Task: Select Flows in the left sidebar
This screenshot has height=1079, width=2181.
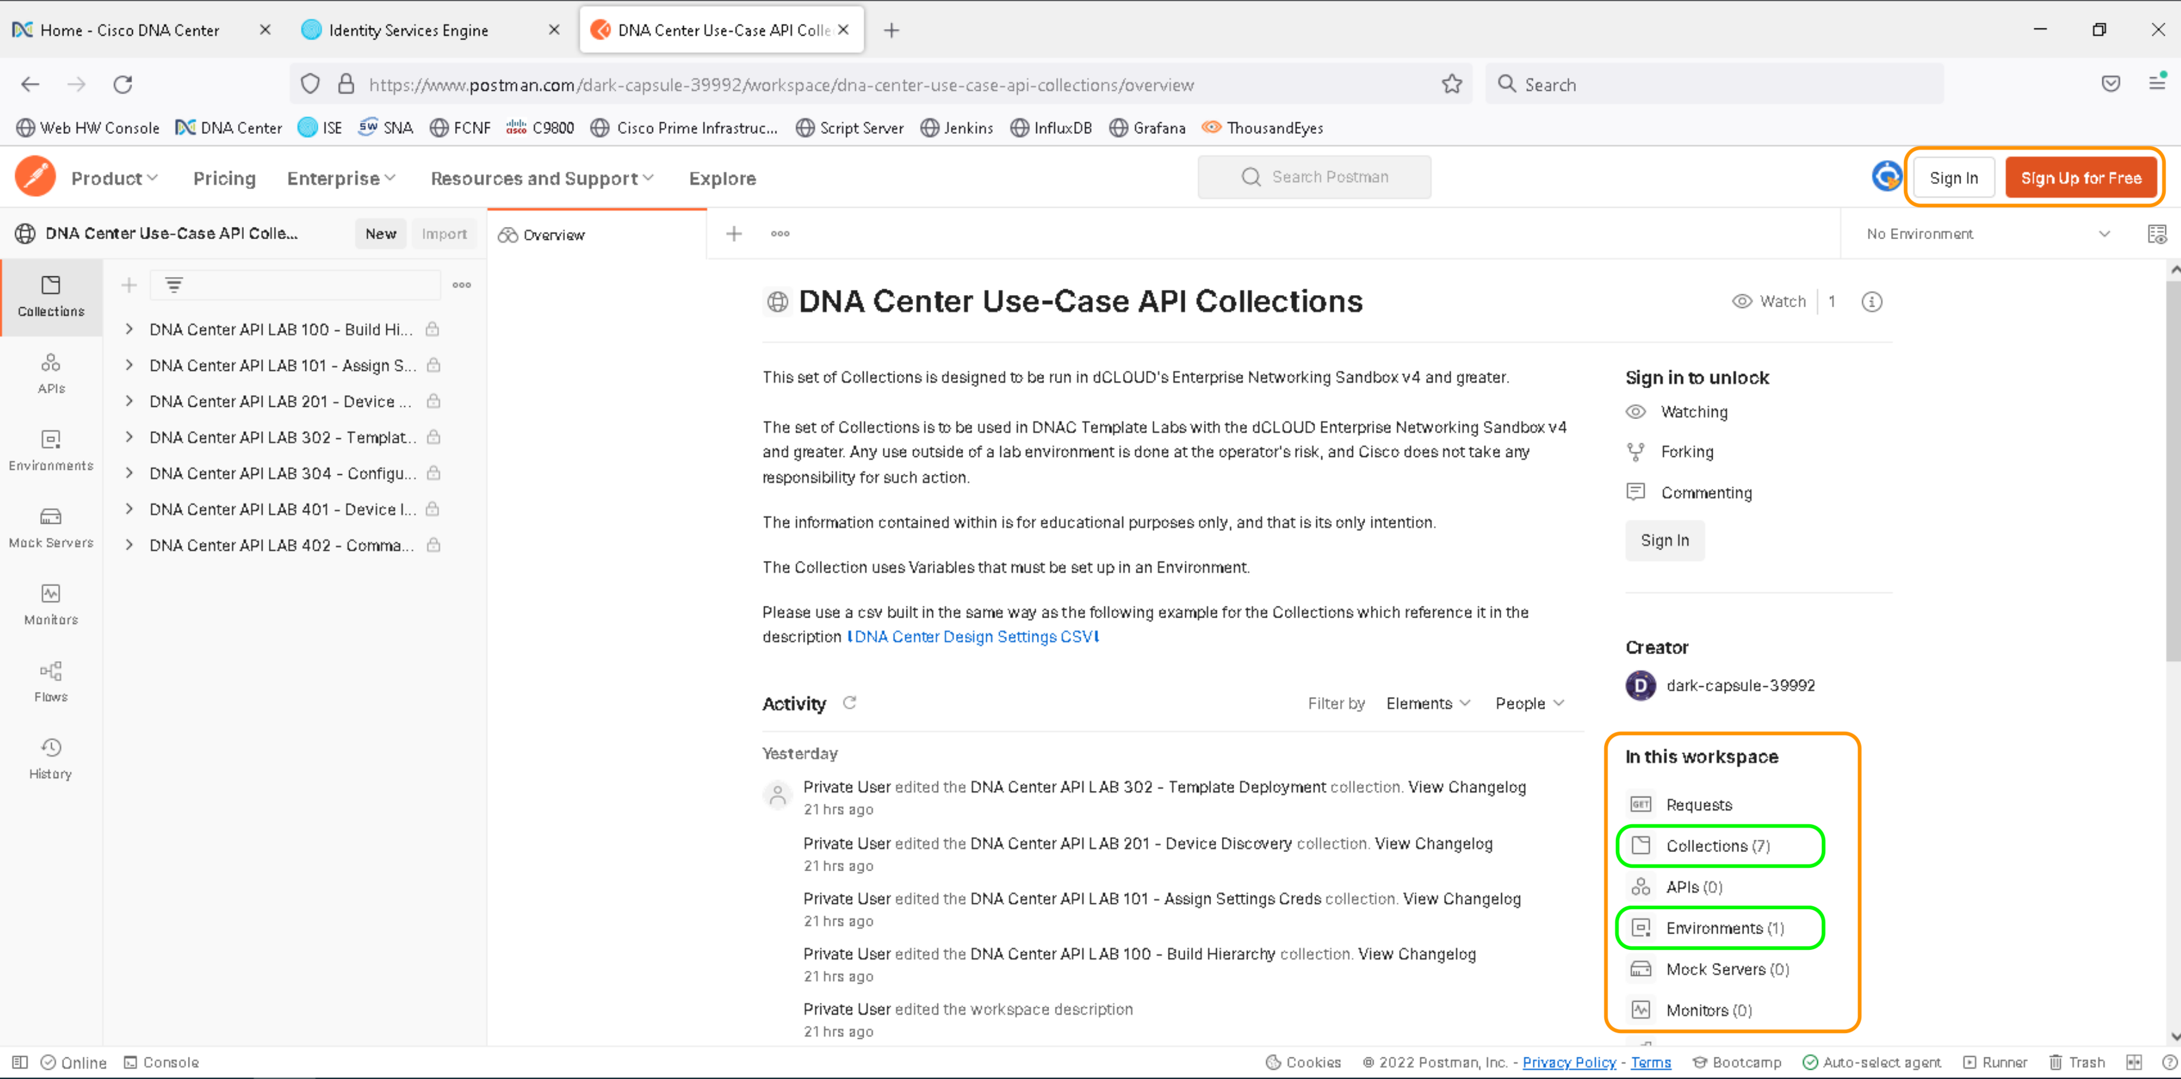Action: pos(50,680)
